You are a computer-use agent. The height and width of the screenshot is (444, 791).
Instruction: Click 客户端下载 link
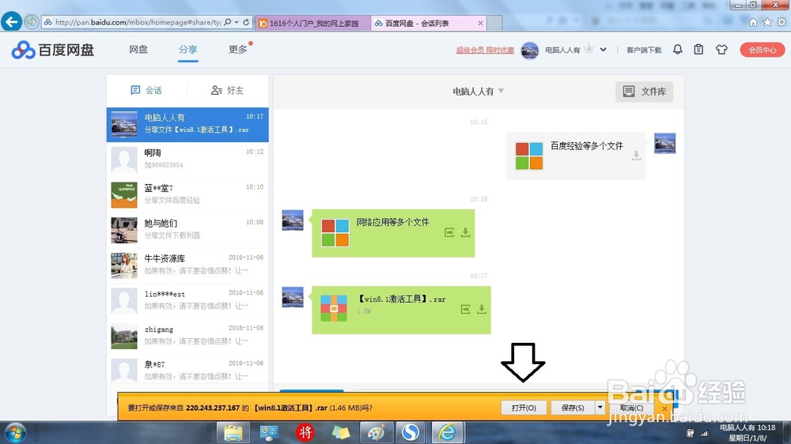[644, 50]
